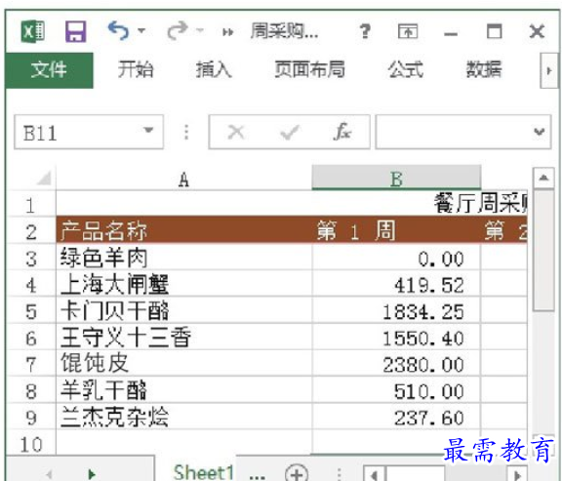
Task: Click horizontal scrollbar left arrow
Action: 375,474
